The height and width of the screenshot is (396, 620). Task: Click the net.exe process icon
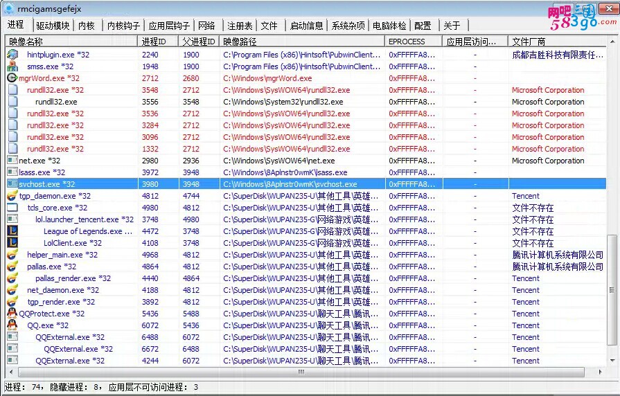coord(12,161)
